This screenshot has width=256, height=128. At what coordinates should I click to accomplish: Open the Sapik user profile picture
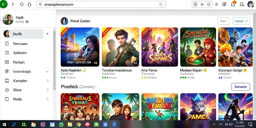(x=8, y=19)
